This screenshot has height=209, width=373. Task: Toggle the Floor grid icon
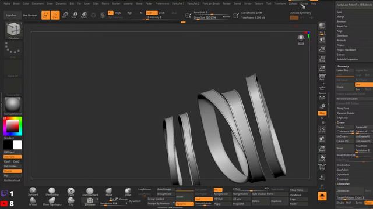coord(322,88)
